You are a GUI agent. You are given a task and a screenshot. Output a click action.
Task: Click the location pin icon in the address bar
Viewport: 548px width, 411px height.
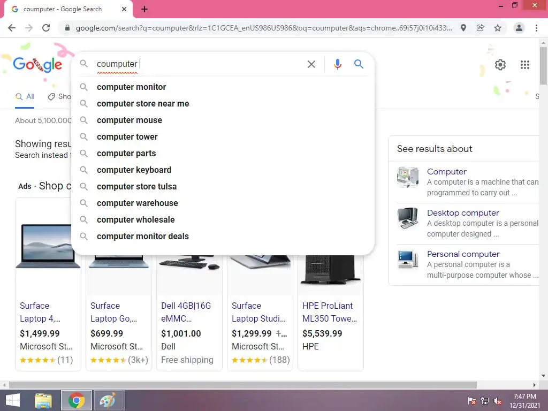tap(463, 28)
